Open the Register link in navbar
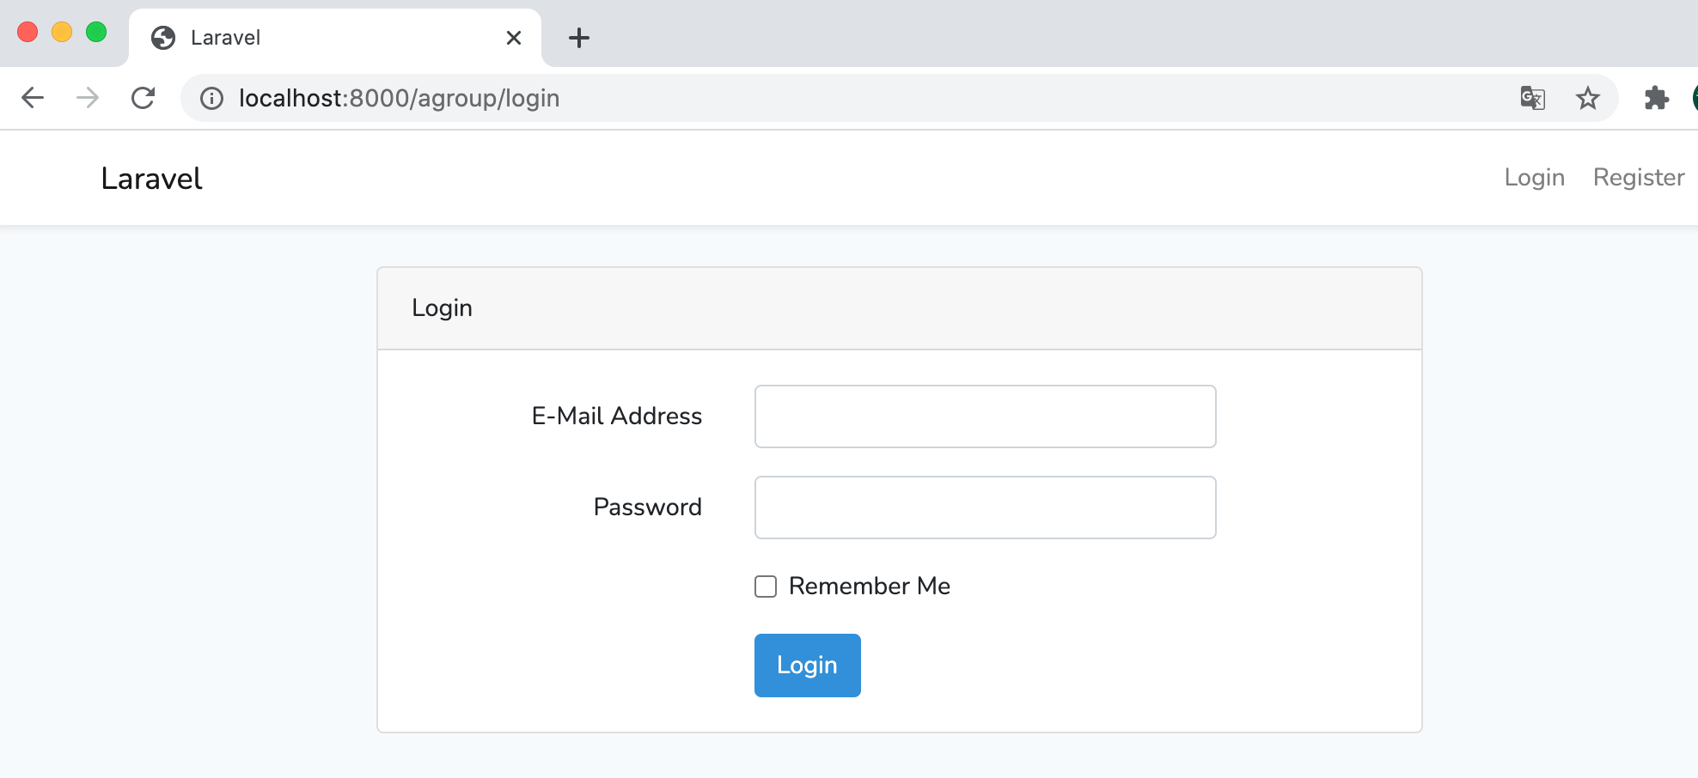 pos(1638,178)
